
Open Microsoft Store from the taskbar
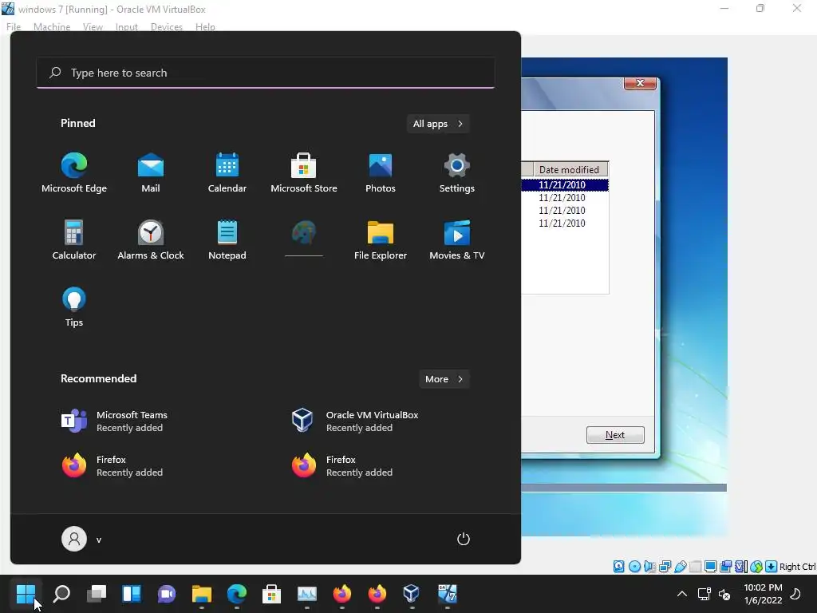[271, 593]
